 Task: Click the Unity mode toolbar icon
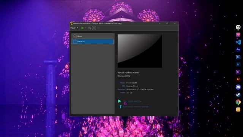[98, 28]
